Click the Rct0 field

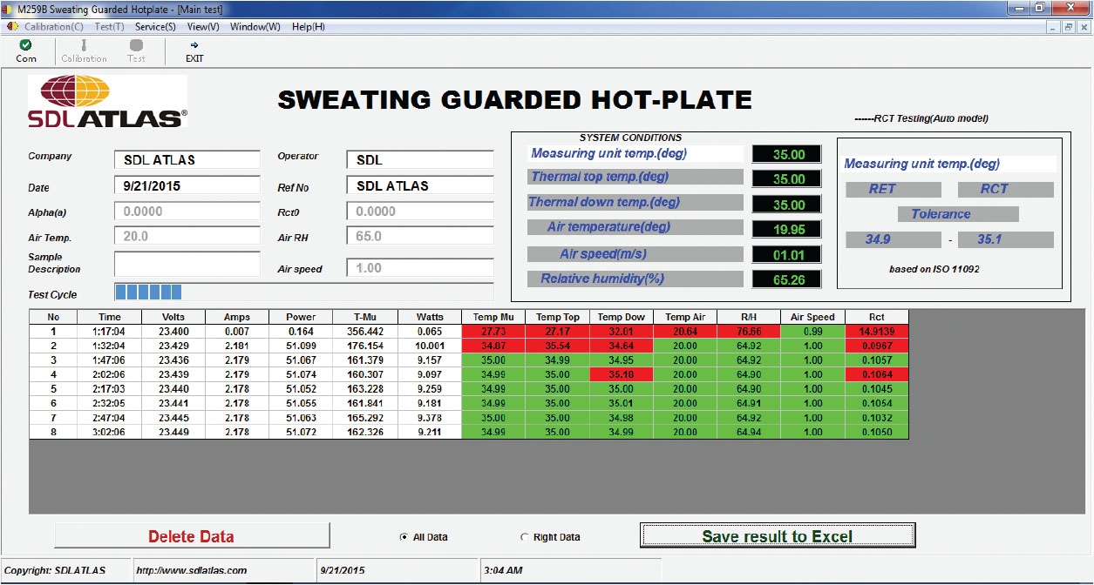[x=420, y=211]
